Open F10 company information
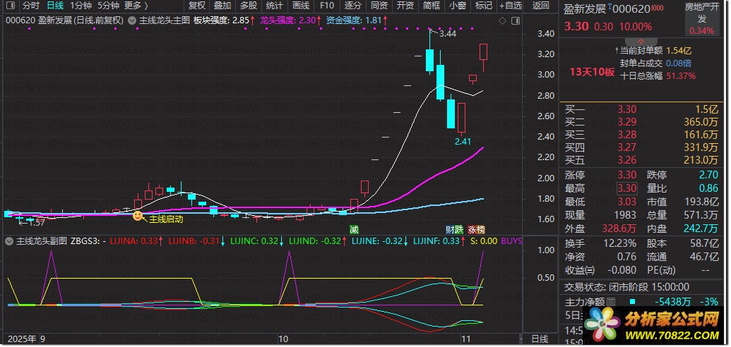 [327, 6]
